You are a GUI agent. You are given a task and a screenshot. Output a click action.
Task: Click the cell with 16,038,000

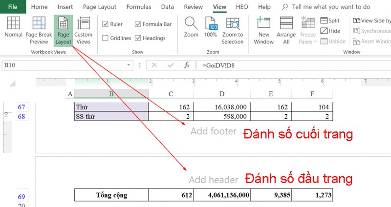click(x=222, y=107)
